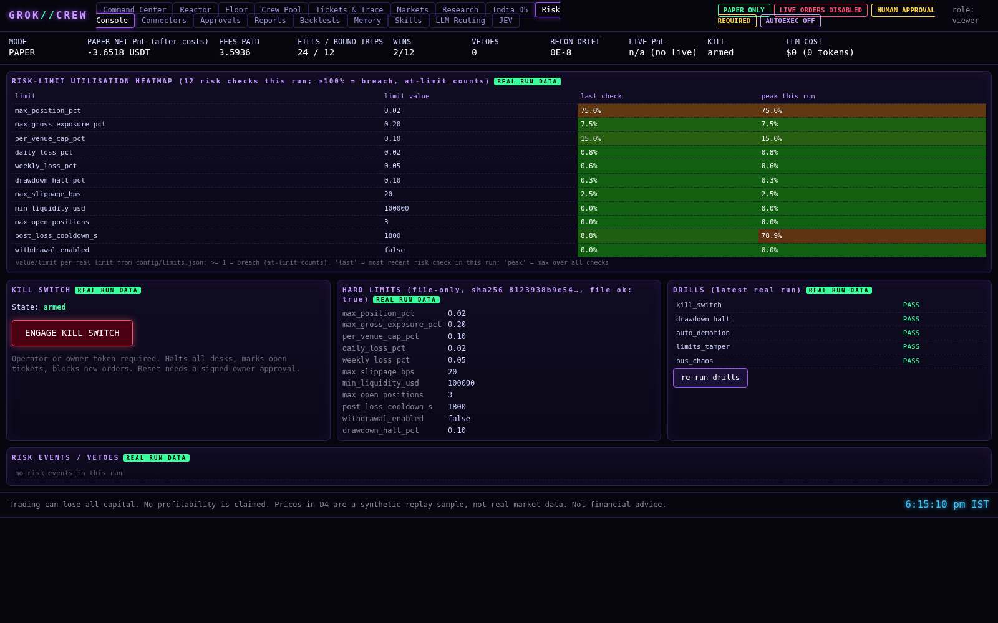
Task: Click the 6:15:10 pm IST clock
Action: tap(947, 505)
